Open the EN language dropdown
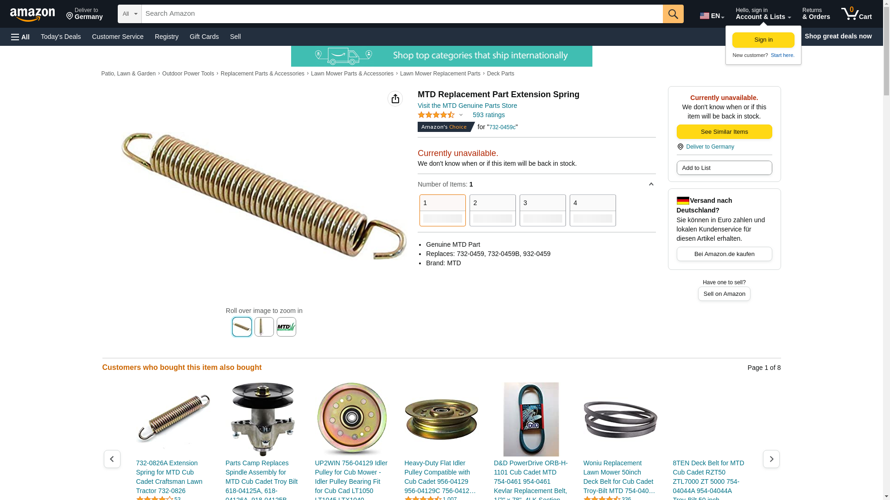This screenshot has width=890, height=500. click(x=712, y=16)
